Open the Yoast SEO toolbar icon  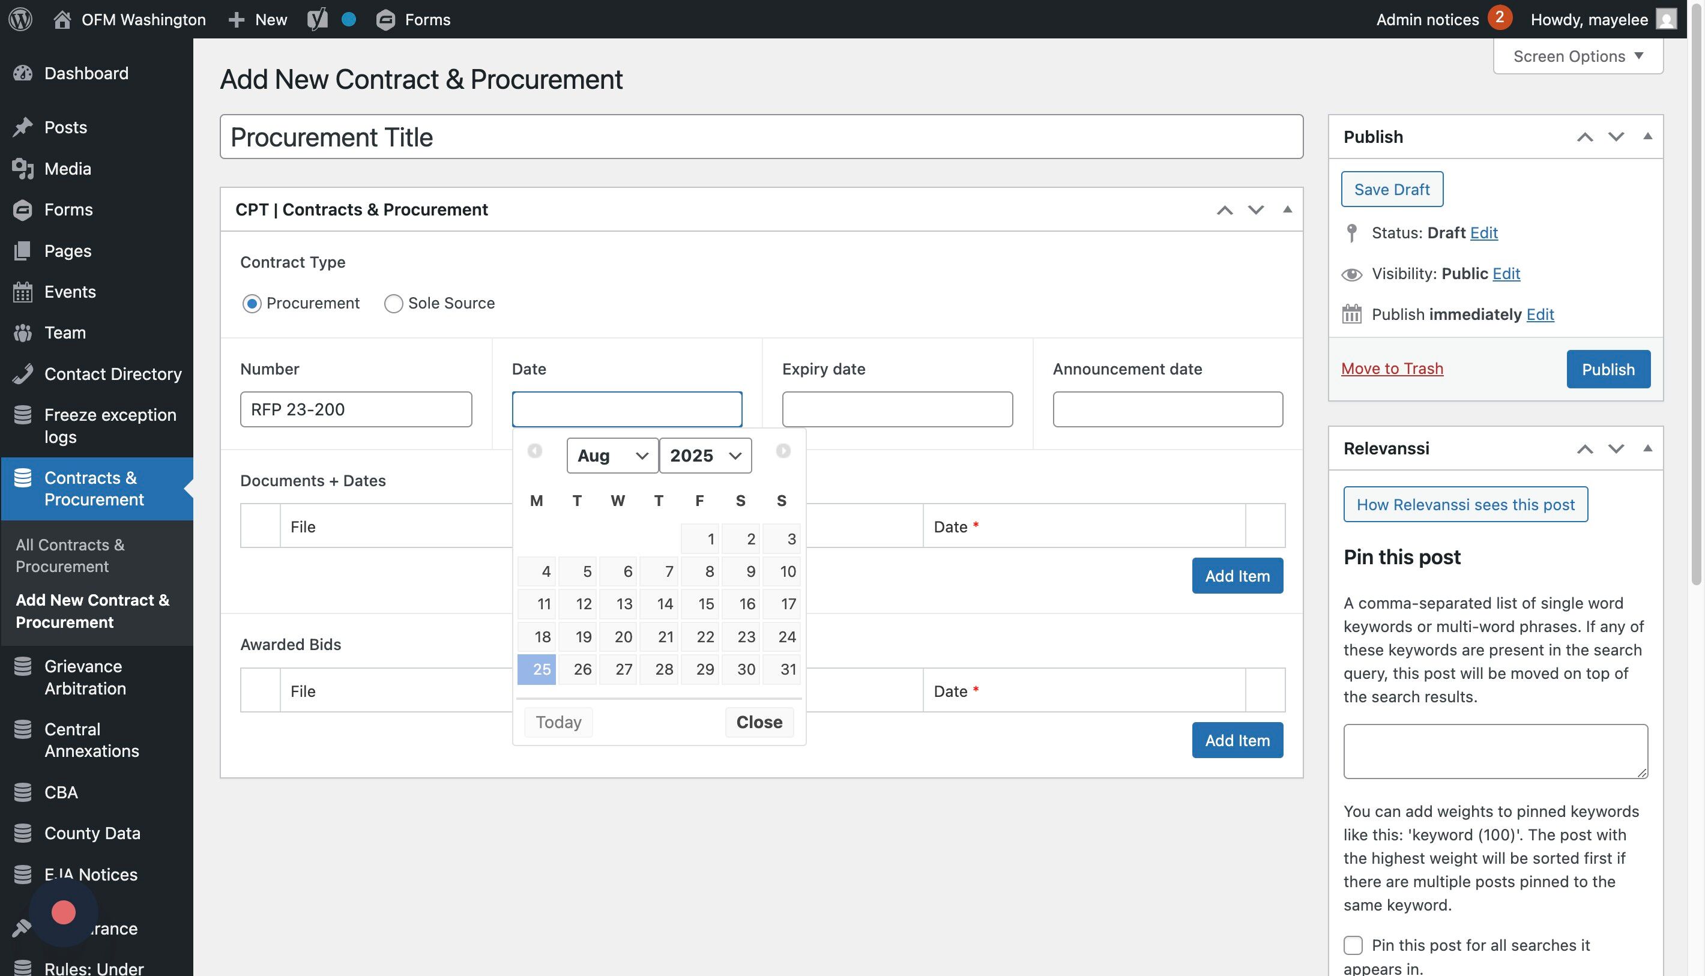317,19
